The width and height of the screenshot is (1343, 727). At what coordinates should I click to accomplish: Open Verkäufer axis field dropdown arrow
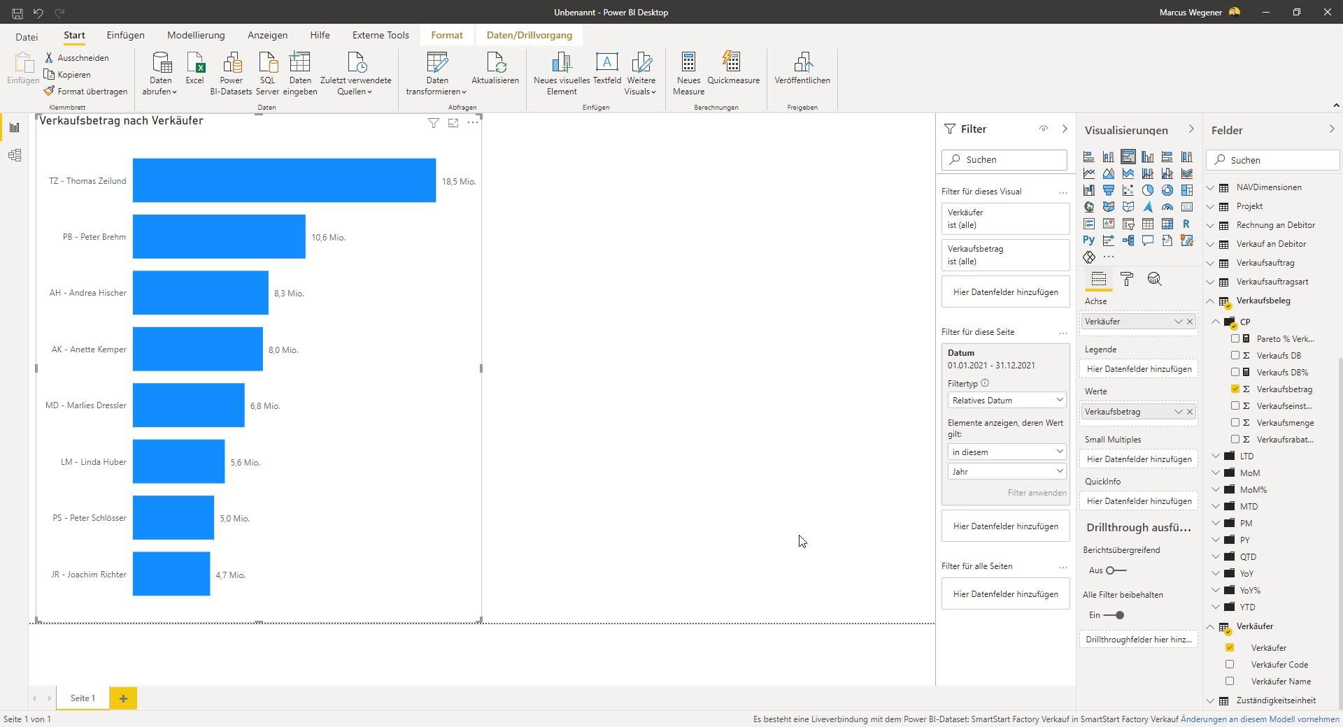tap(1179, 322)
